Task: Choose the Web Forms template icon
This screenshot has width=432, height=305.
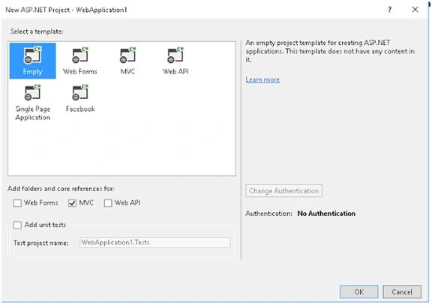Action: (x=80, y=55)
